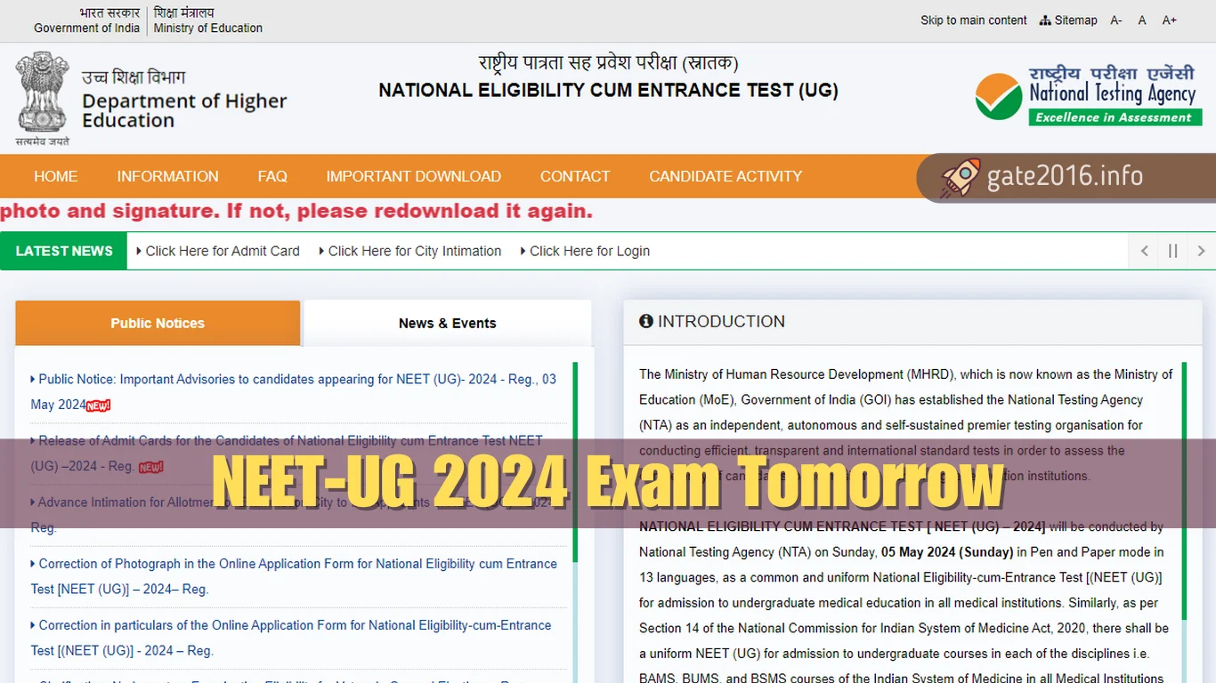The width and height of the screenshot is (1216, 683).
Task: Click the previous arrow on the news ticker
Action: click(x=1143, y=251)
